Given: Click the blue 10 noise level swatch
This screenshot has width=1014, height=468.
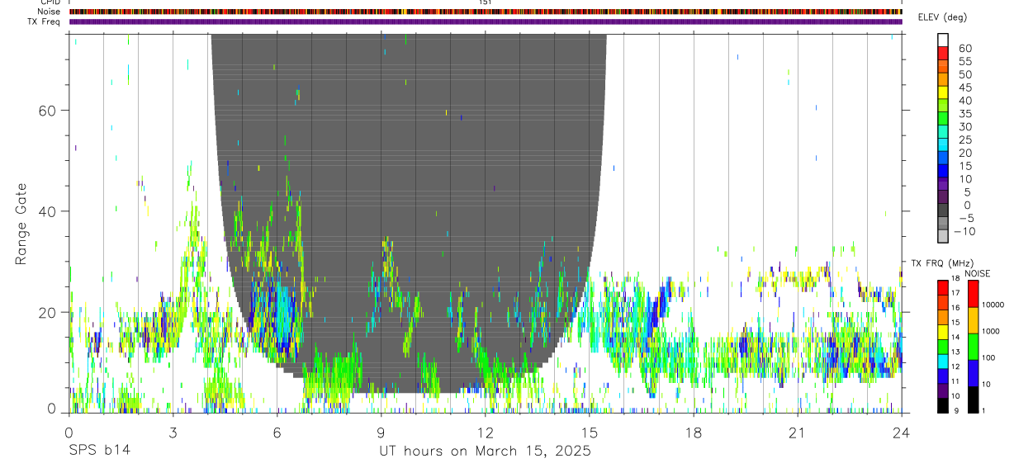Looking at the screenshot, I should (x=973, y=372).
